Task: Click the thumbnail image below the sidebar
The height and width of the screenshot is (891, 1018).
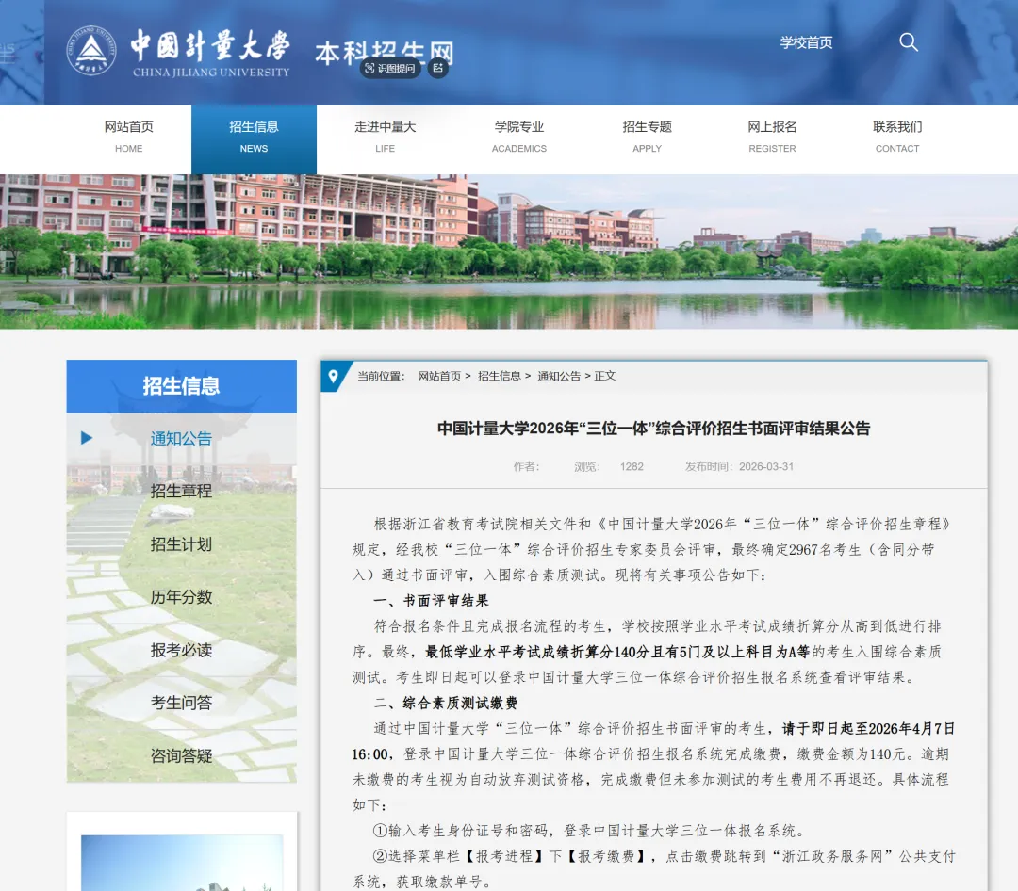Action: click(182, 863)
